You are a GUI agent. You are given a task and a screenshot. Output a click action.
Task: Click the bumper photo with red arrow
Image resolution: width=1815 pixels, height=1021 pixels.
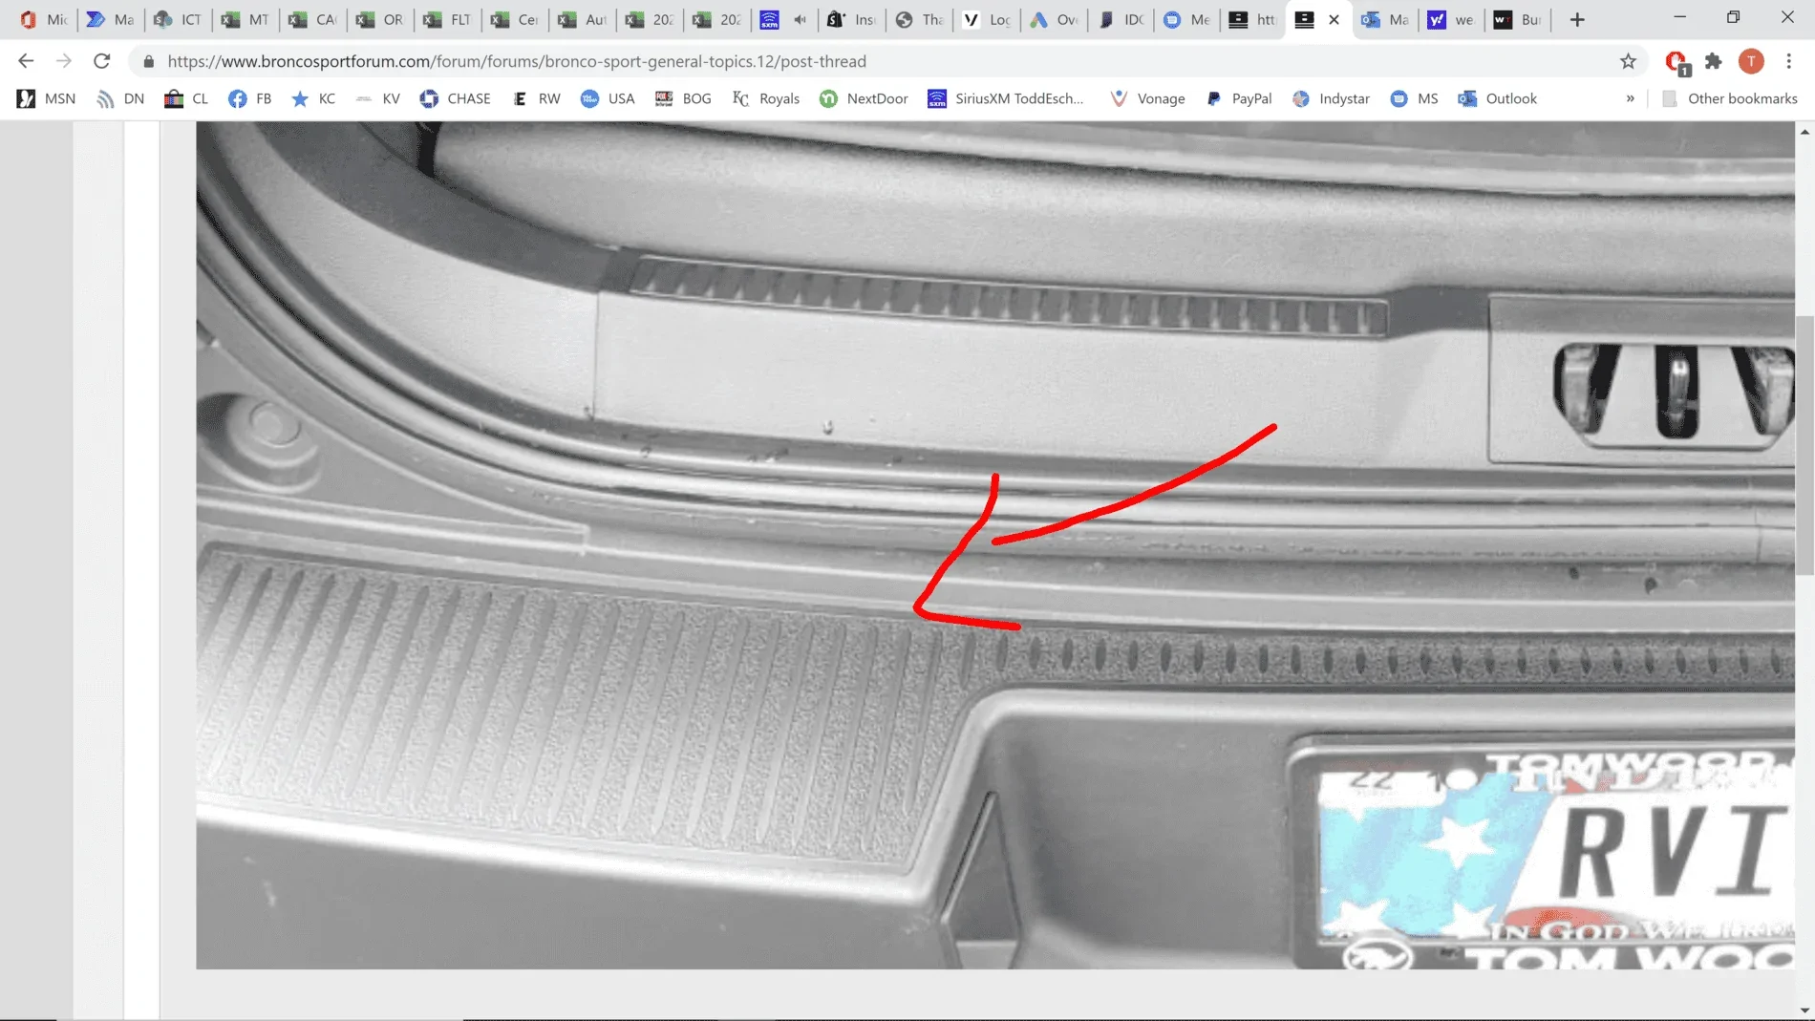tap(993, 544)
